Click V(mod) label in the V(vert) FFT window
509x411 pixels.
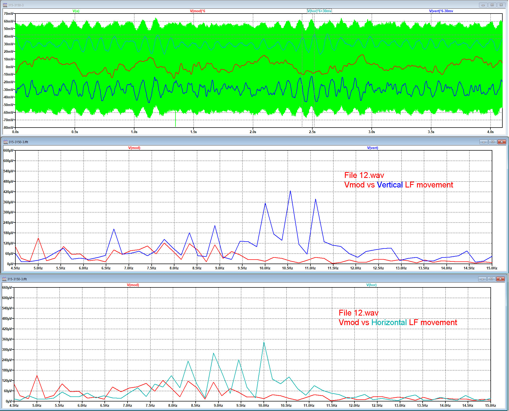click(134, 148)
